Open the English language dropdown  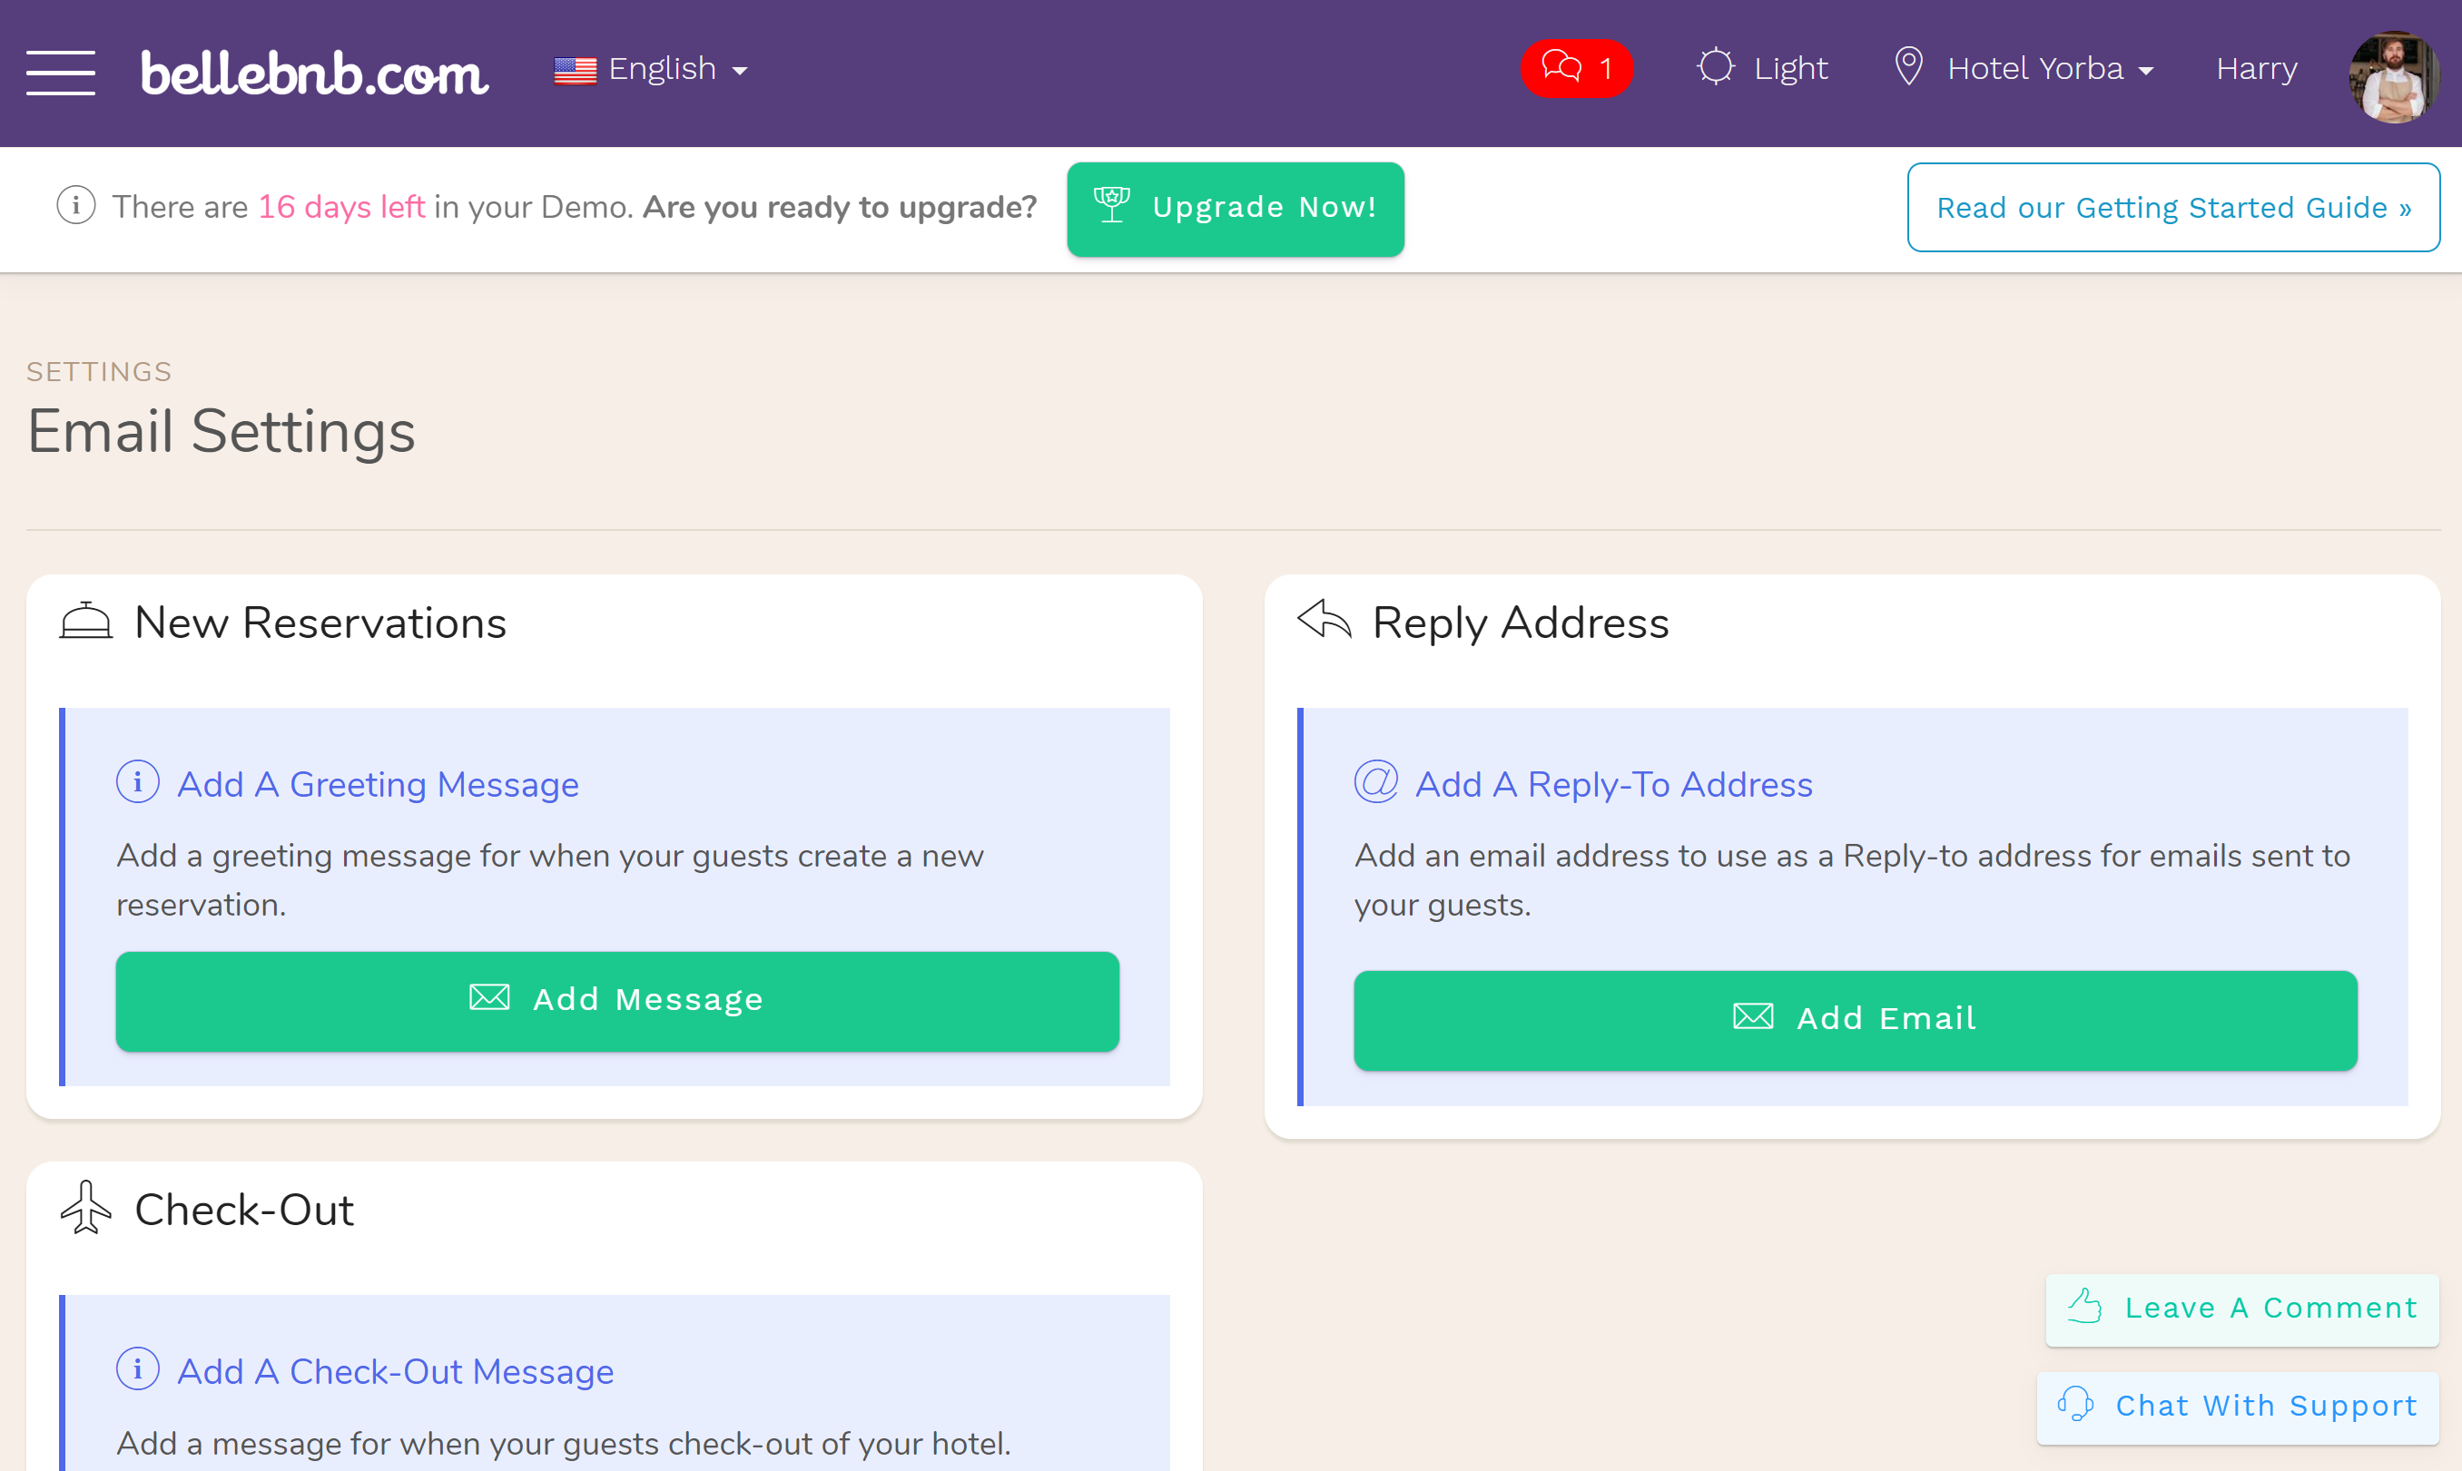(651, 69)
